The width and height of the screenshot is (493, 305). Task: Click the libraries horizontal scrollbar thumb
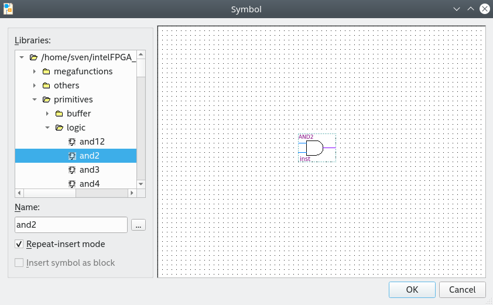coord(50,193)
